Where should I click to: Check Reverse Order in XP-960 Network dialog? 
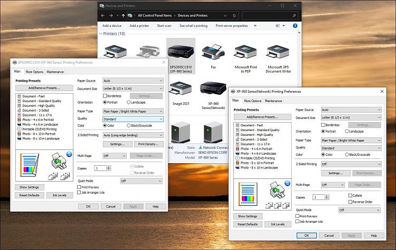tap(350, 202)
